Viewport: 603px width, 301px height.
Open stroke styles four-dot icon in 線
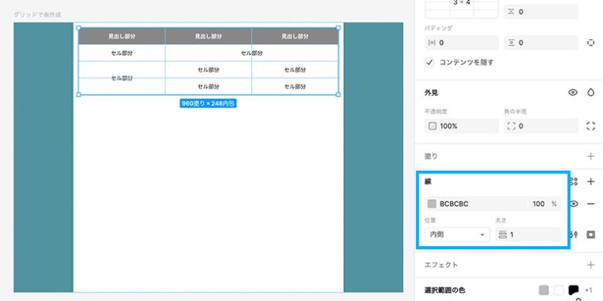[x=574, y=182]
